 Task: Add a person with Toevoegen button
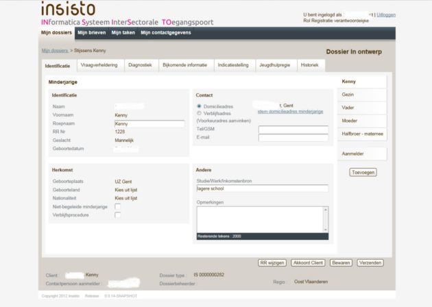point(363,172)
